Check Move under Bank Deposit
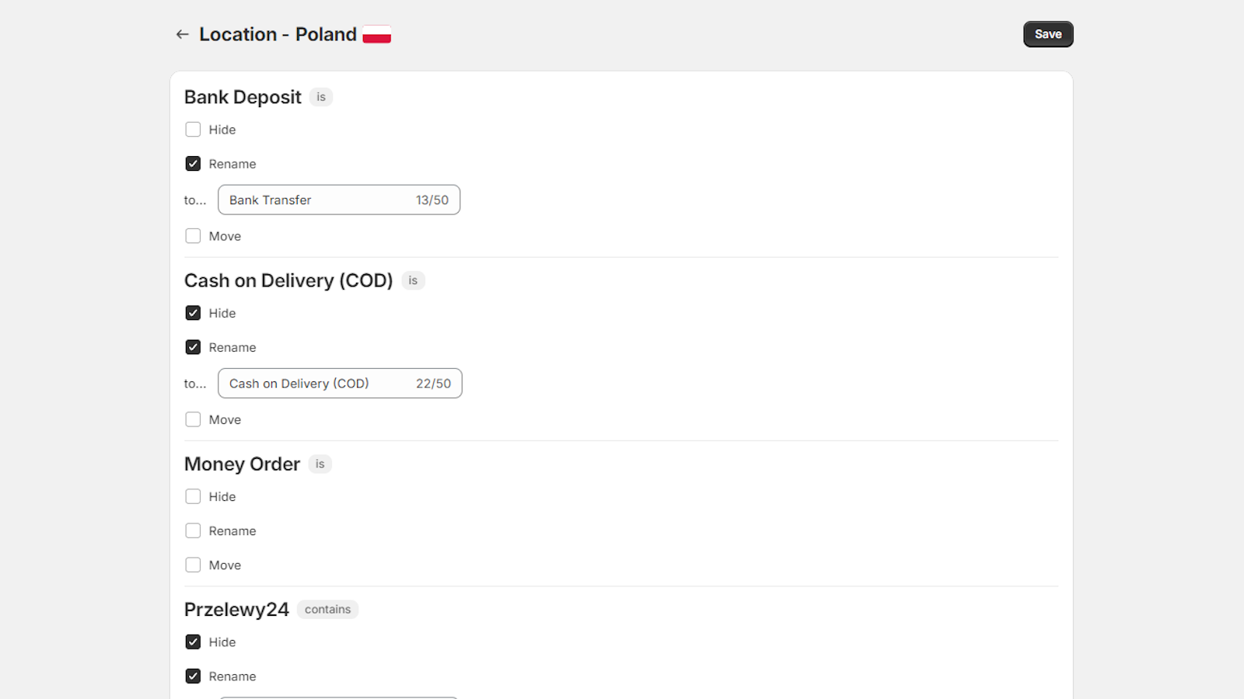This screenshot has height=699, width=1244. tap(193, 236)
